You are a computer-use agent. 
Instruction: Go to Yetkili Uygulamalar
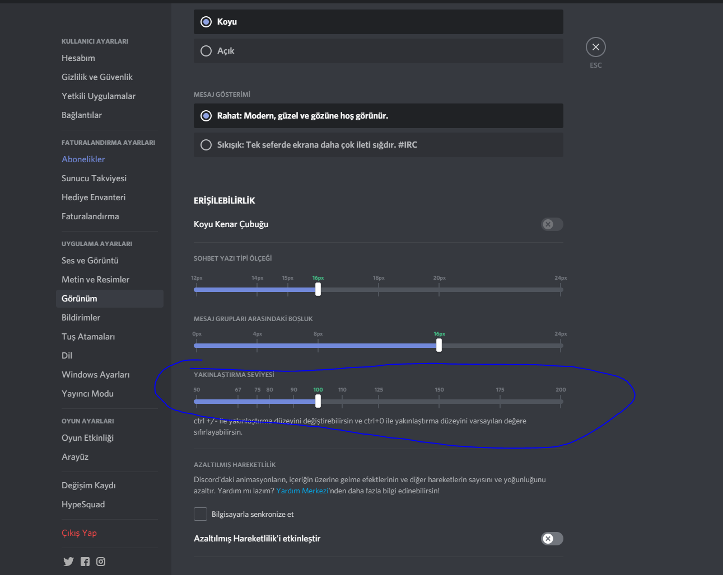110,96
